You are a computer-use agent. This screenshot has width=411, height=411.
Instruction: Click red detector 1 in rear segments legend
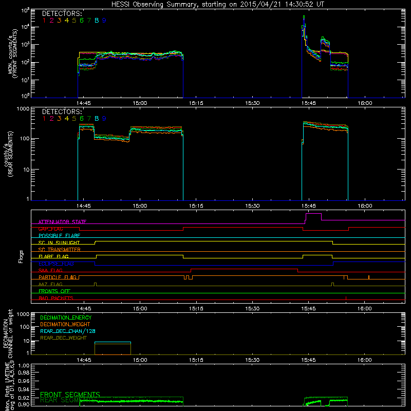coord(44,119)
